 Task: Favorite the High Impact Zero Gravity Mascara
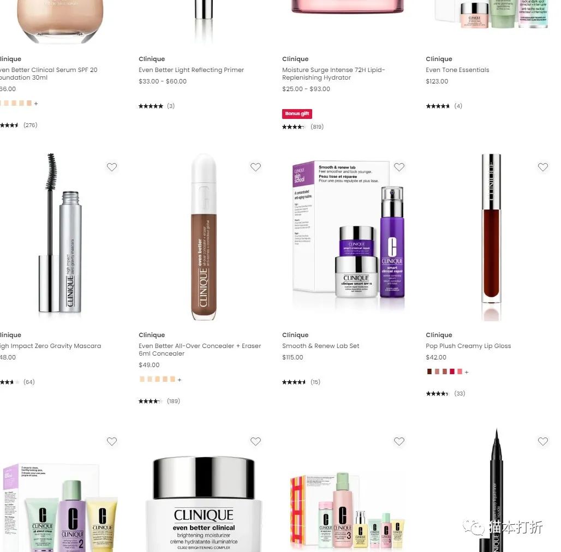click(x=112, y=167)
